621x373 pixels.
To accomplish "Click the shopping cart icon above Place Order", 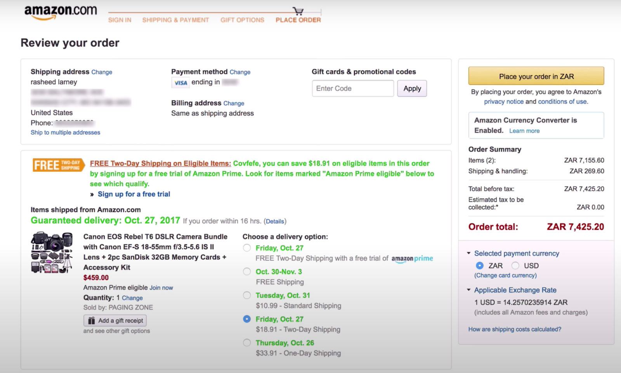I will pos(297,11).
